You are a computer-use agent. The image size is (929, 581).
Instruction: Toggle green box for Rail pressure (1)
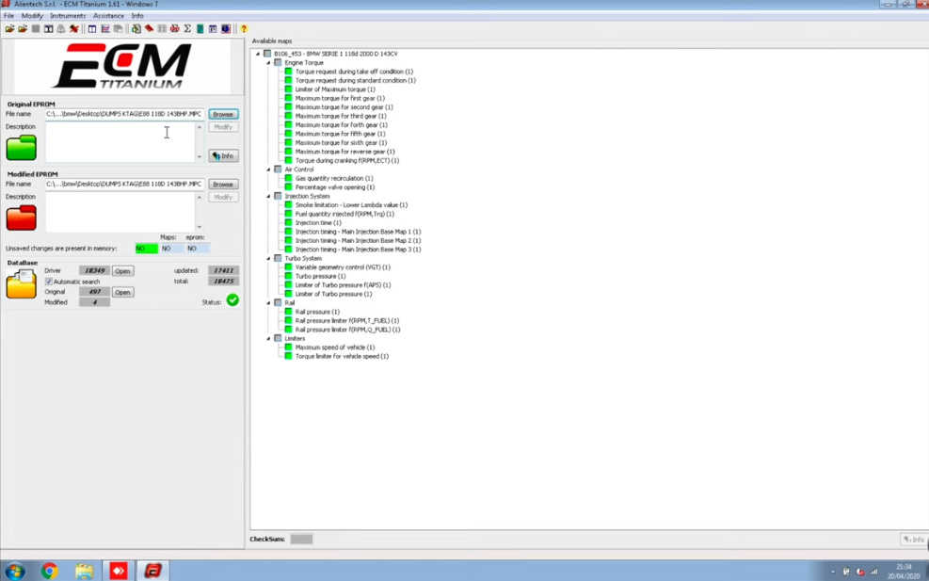point(289,312)
